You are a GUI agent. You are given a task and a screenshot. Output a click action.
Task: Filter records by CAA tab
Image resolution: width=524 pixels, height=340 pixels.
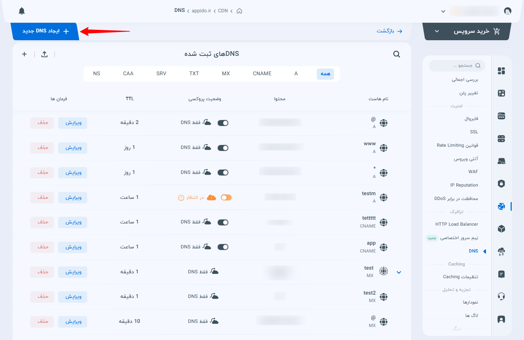[x=128, y=74]
